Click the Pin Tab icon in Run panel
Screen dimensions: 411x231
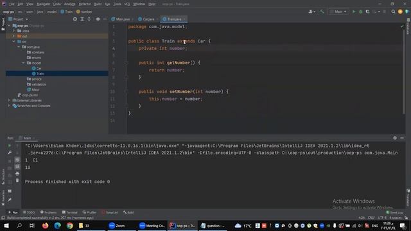point(10,200)
